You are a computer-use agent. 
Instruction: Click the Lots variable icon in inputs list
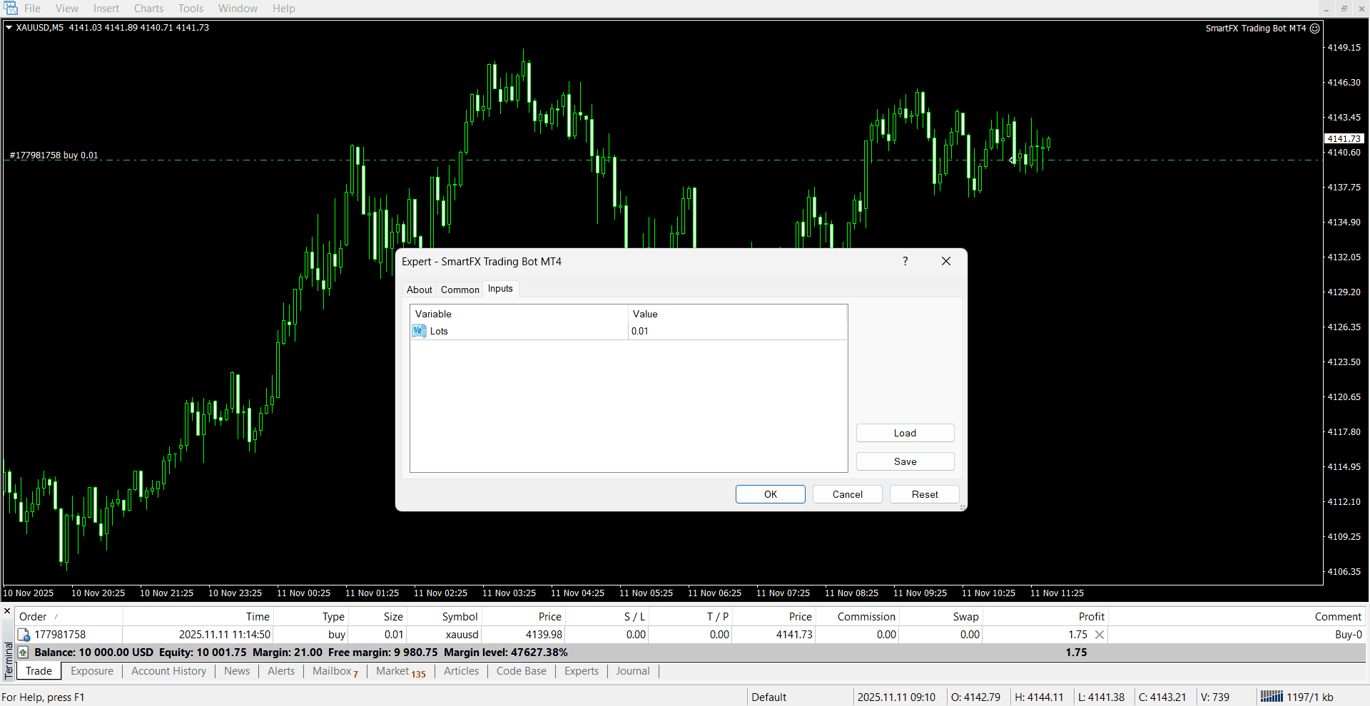tap(419, 331)
